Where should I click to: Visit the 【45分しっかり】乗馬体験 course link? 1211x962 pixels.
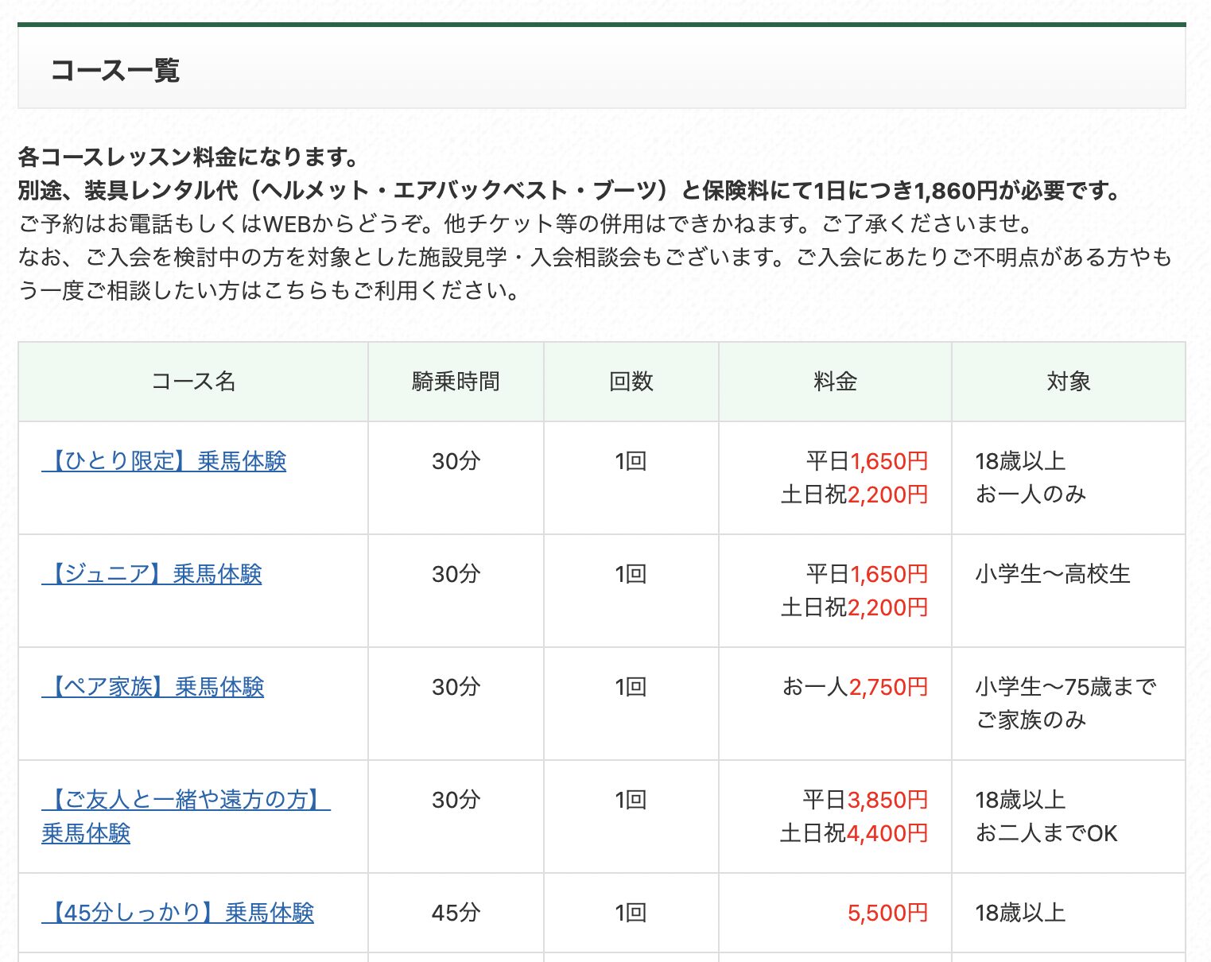click(x=178, y=913)
